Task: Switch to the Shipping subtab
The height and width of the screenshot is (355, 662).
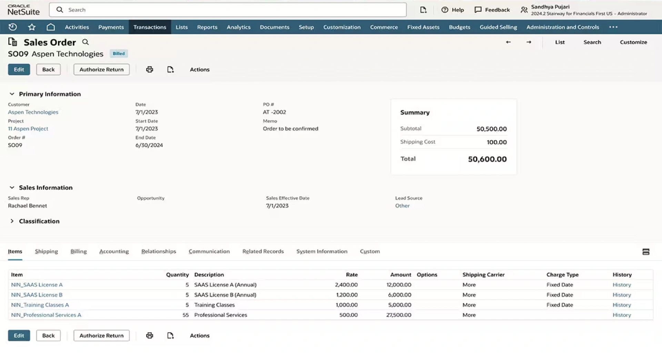Action: (46, 251)
